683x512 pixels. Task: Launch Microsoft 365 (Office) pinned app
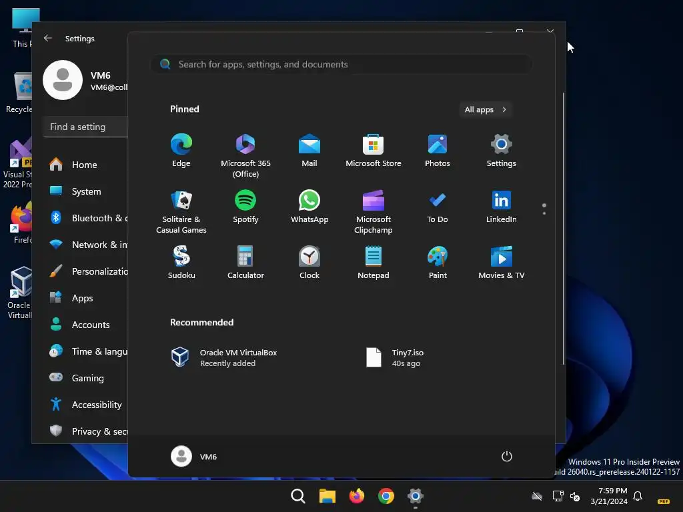pyautogui.click(x=245, y=155)
